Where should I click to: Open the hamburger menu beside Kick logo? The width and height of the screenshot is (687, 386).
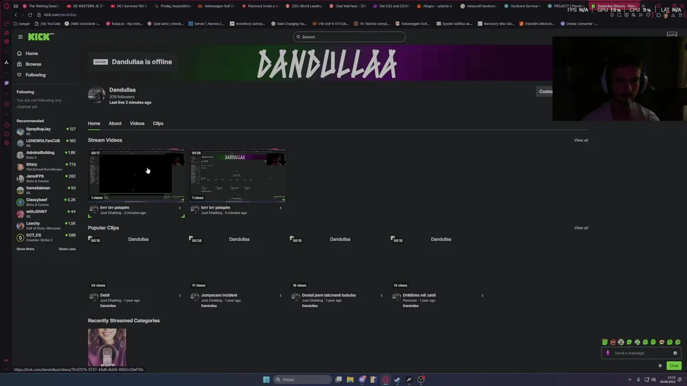click(x=20, y=36)
